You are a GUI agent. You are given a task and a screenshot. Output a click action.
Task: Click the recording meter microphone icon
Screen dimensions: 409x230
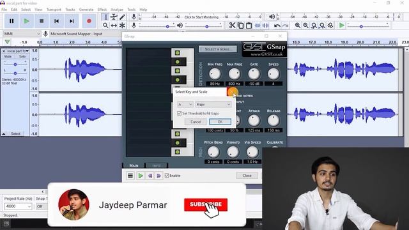click(x=134, y=17)
